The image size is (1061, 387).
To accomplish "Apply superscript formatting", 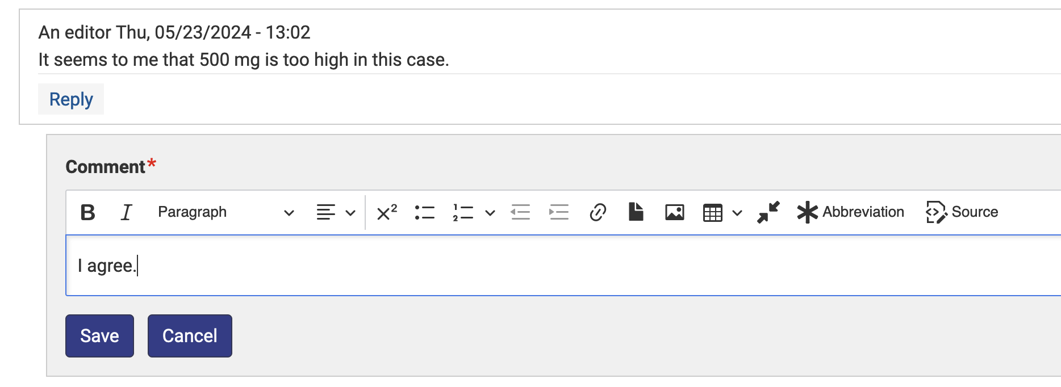I will (x=386, y=212).
